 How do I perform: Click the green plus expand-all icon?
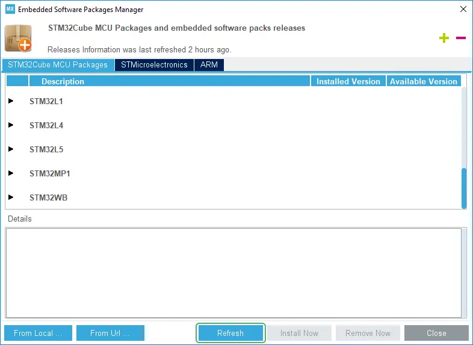[444, 38]
